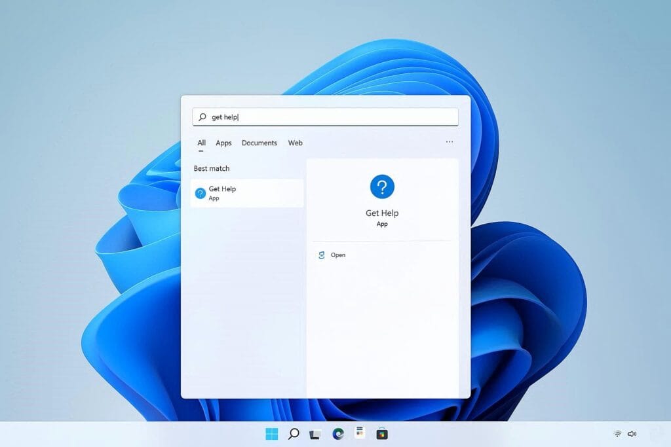Screen dimensions: 671x447
Task: Click the underline indicator beneath All filter
Action: pyautogui.click(x=201, y=150)
